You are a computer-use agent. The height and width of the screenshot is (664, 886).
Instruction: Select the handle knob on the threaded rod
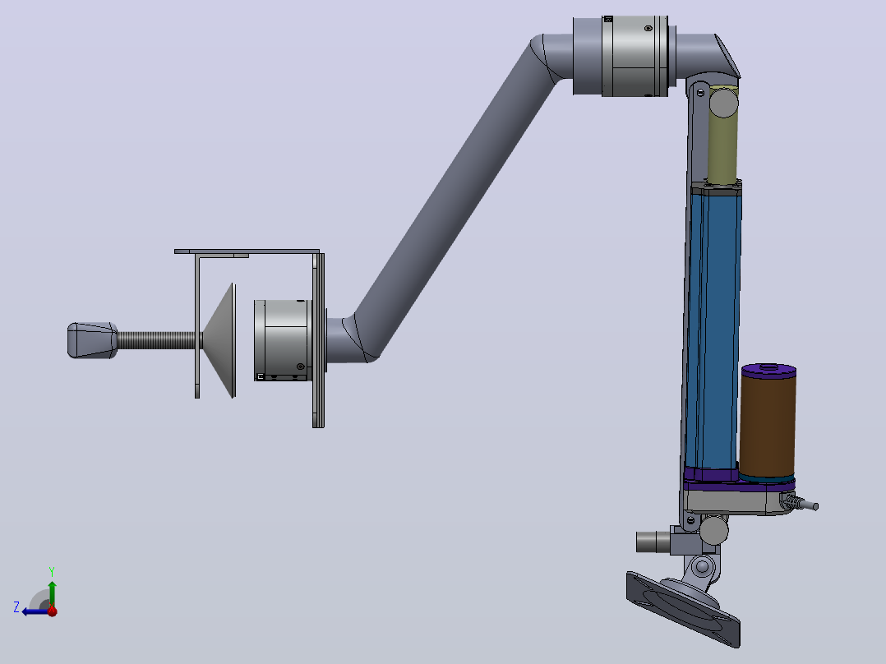tap(92, 340)
